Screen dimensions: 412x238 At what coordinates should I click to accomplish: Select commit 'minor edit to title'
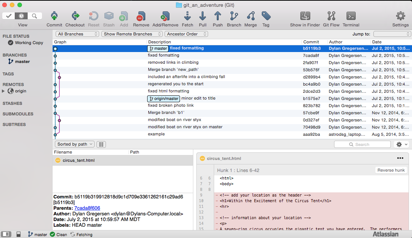click(x=232, y=98)
